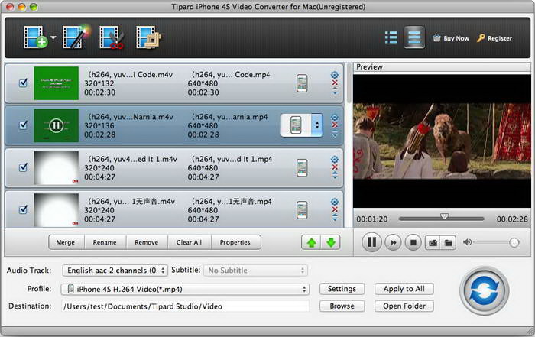Click the Apply to All button

[x=404, y=289]
